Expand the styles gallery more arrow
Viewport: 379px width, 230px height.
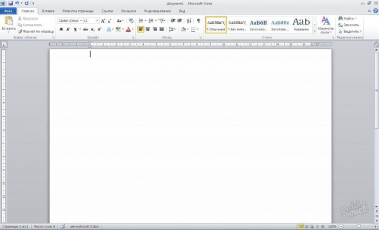pos(315,31)
